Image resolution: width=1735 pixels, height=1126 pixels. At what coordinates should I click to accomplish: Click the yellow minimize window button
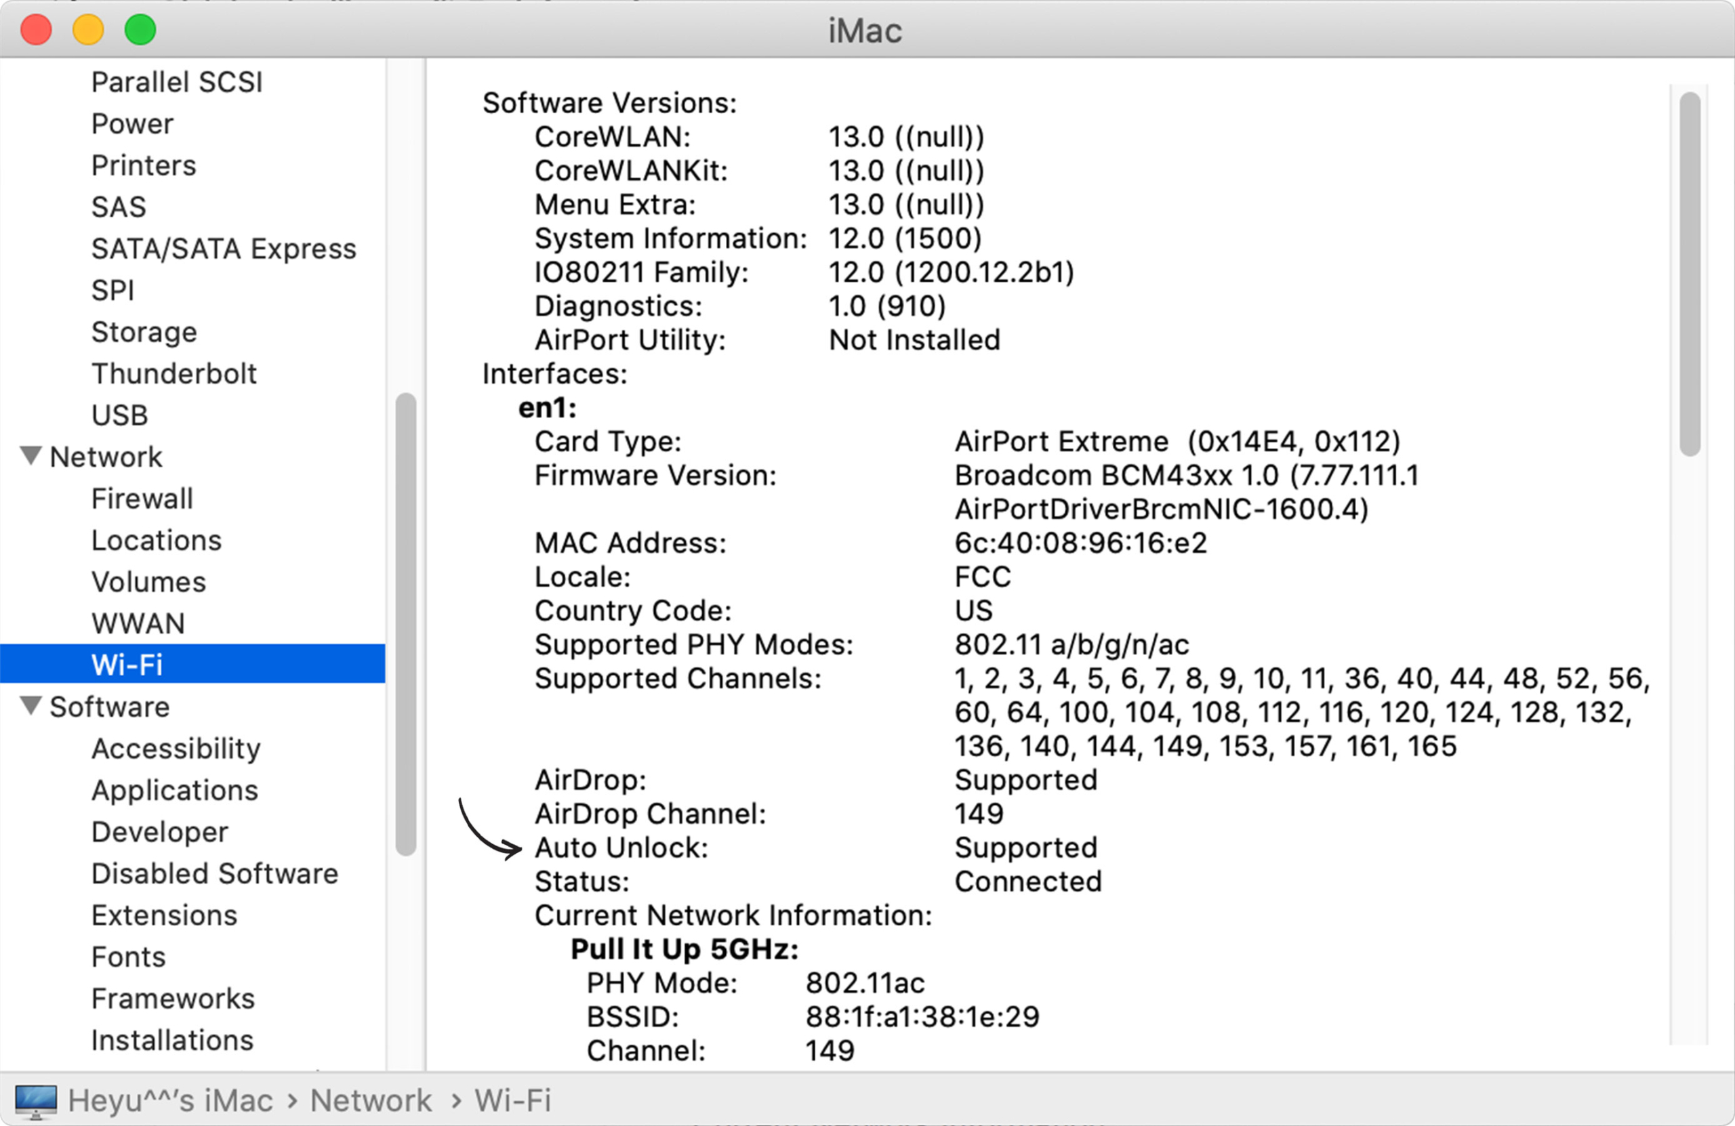coord(88,30)
